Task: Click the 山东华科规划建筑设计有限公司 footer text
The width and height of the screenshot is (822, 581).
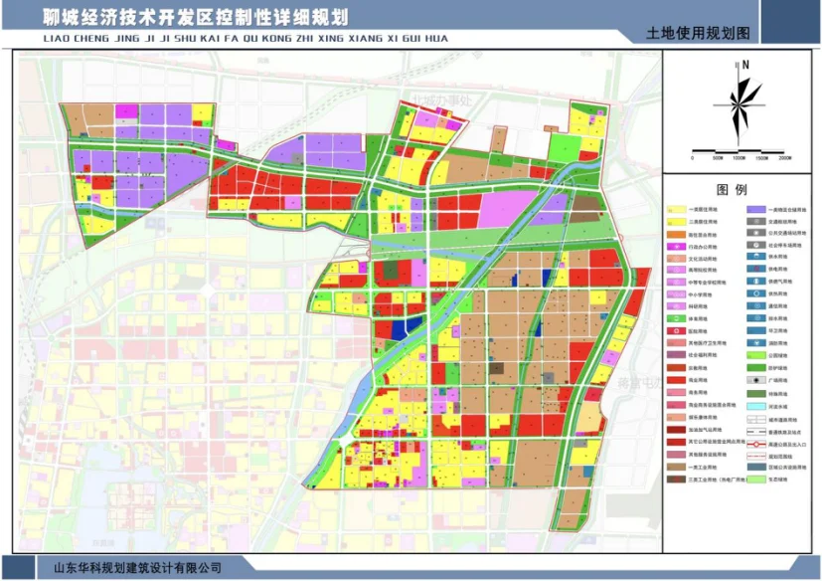Action: [136, 569]
